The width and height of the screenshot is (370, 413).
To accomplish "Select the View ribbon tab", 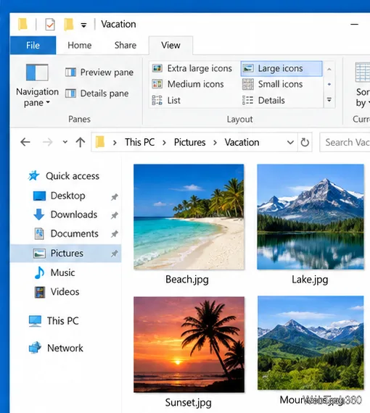I will click(170, 46).
